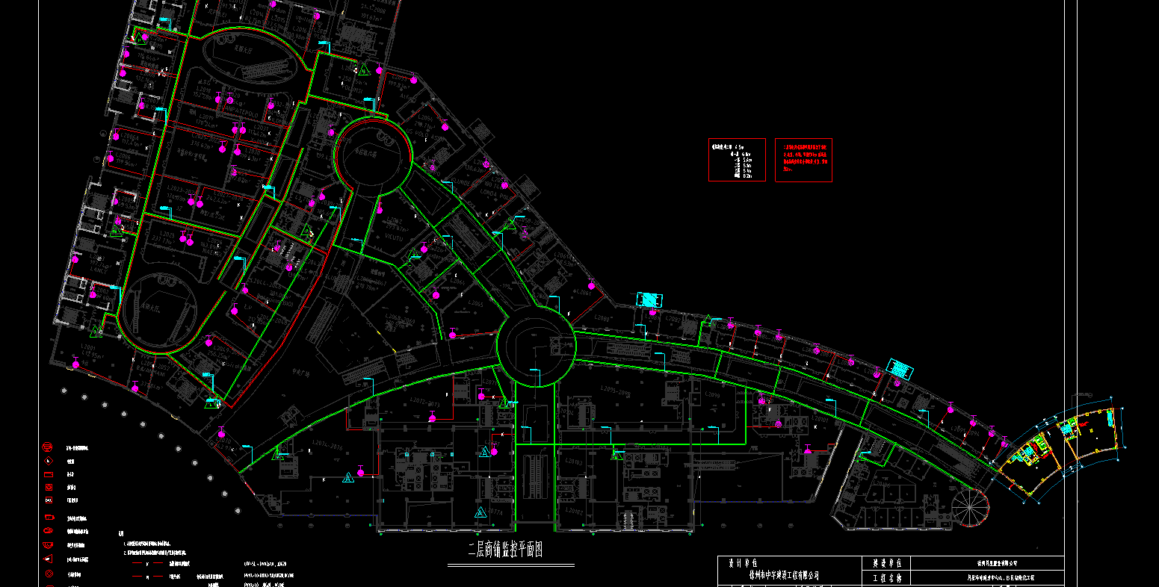The width and height of the screenshot is (1159, 587).
Task: Click the red circle legend symbol
Action: pyautogui.click(x=49, y=574)
